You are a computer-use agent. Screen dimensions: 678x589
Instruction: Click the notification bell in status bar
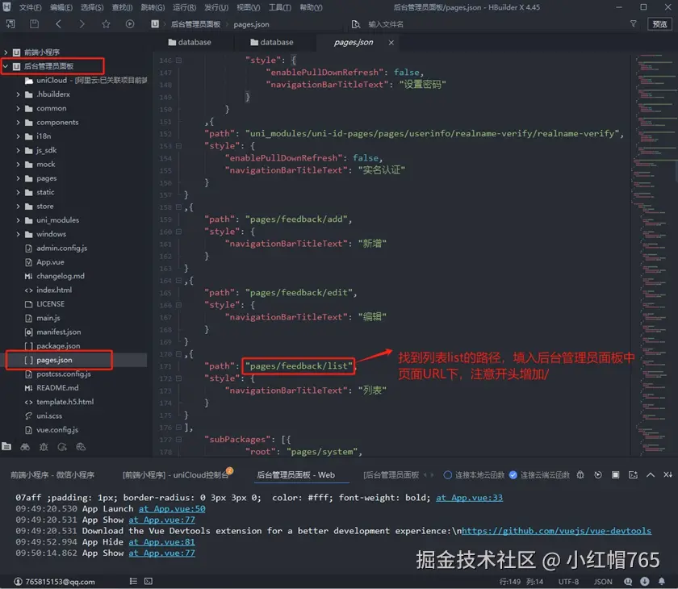662,582
